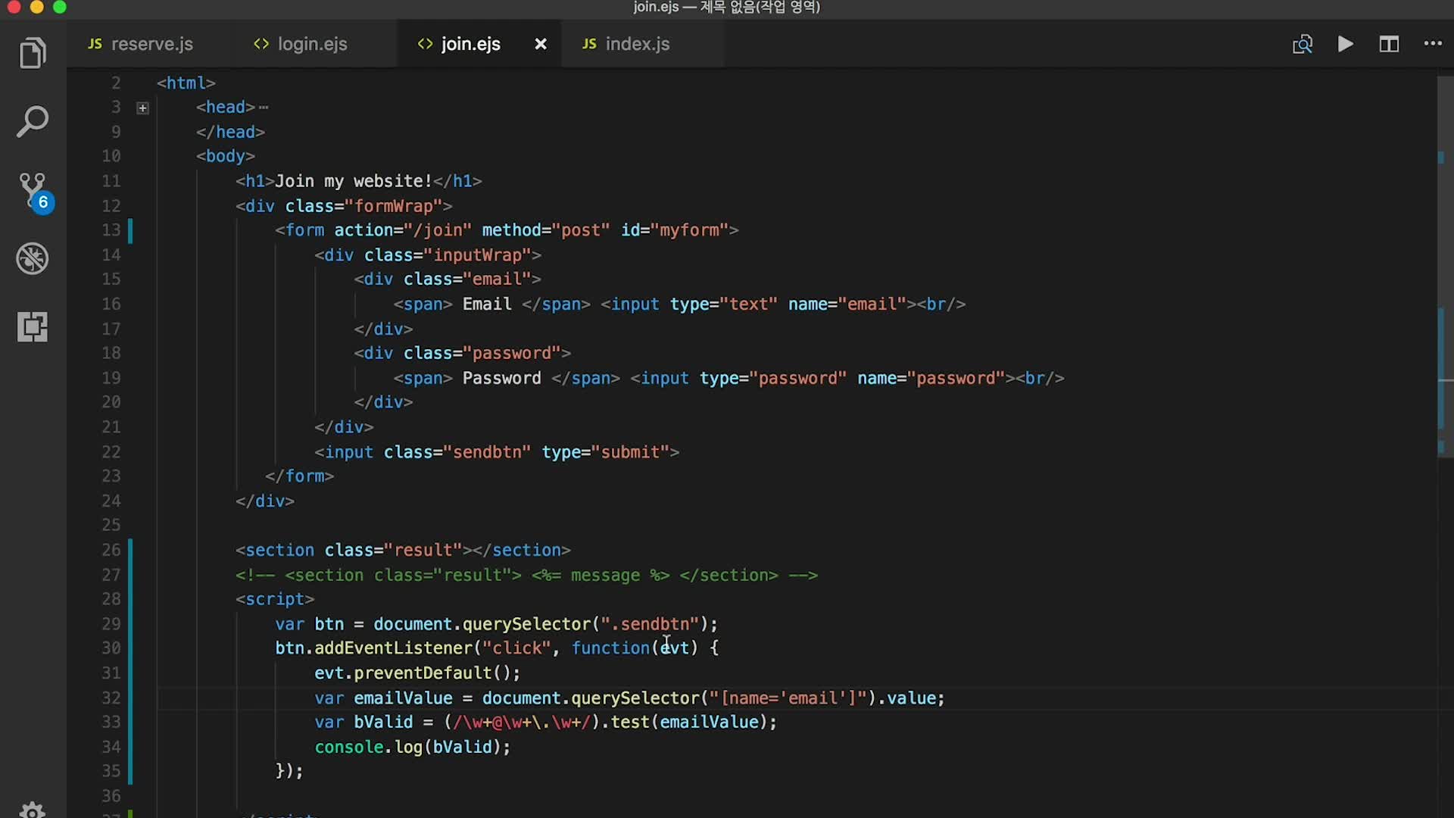Open the Debug view in activity bar
The image size is (1454, 818).
pos(33,259)
